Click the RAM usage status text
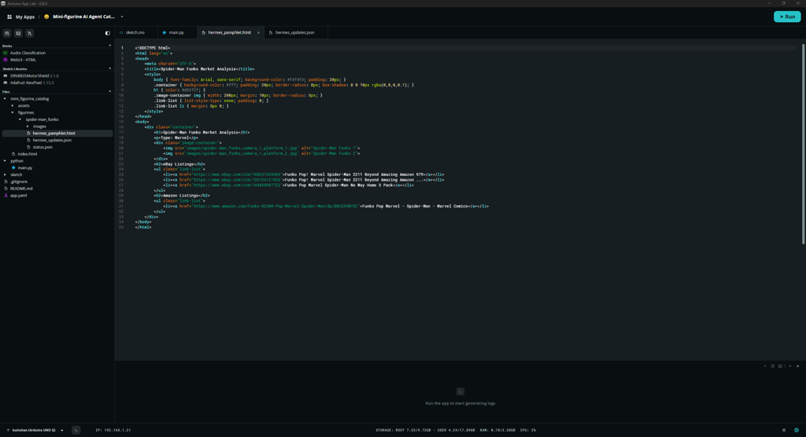Screen dimensions: 806x437 tap(498, 431)
